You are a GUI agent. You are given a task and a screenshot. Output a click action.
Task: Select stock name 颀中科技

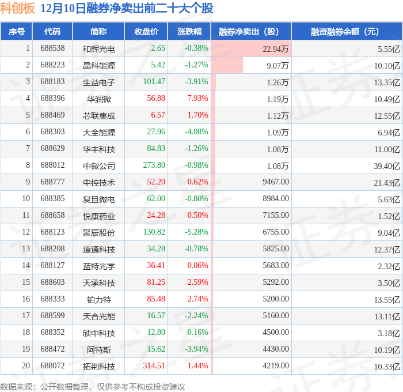[98, 333]
